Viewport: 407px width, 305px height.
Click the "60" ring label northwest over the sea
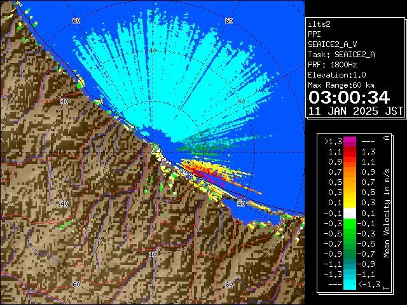click(x=76, y=20)
